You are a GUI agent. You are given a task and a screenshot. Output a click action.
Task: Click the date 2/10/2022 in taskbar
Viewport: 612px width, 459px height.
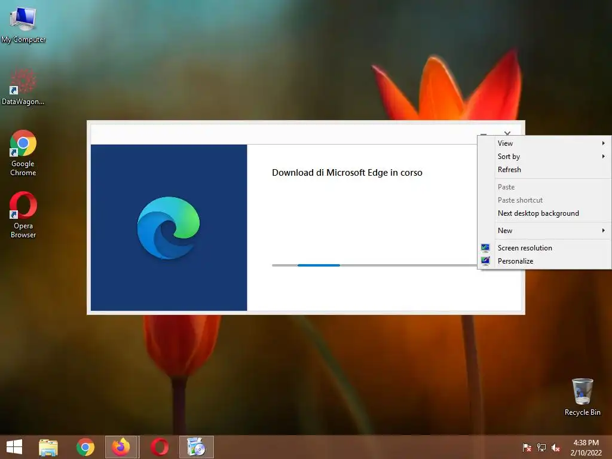586,453
